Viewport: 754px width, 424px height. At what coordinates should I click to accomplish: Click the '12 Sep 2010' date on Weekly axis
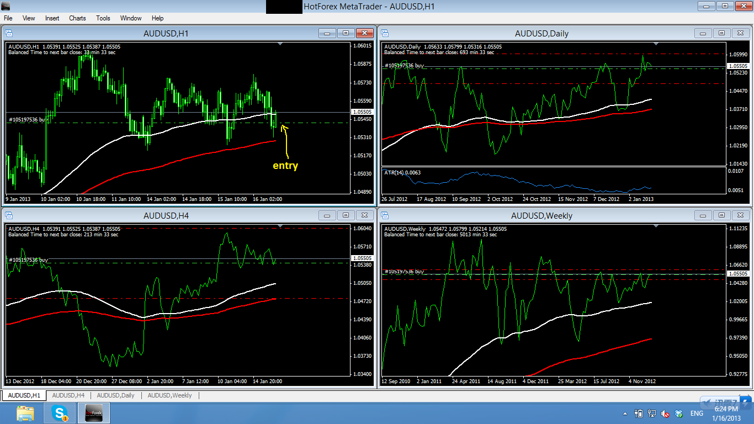click(x=396, y=381)
